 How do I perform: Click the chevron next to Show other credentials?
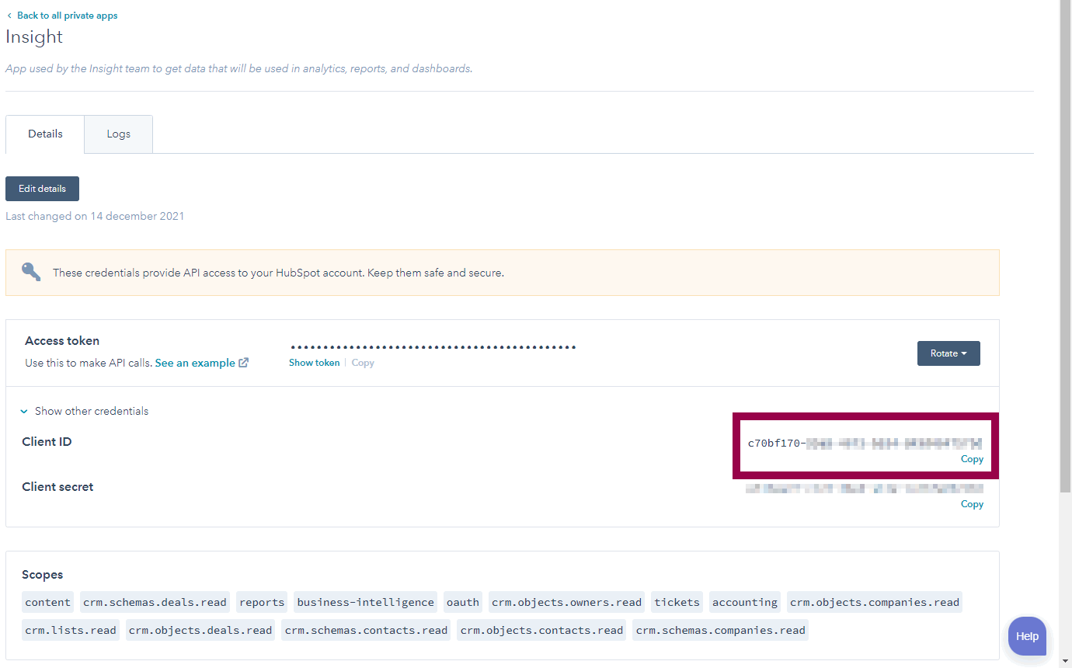tap(23, 411)
